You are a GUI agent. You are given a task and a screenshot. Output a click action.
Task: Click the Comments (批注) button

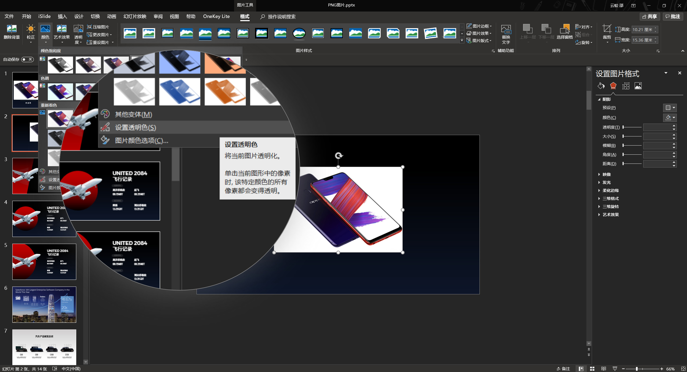(673, 16)
